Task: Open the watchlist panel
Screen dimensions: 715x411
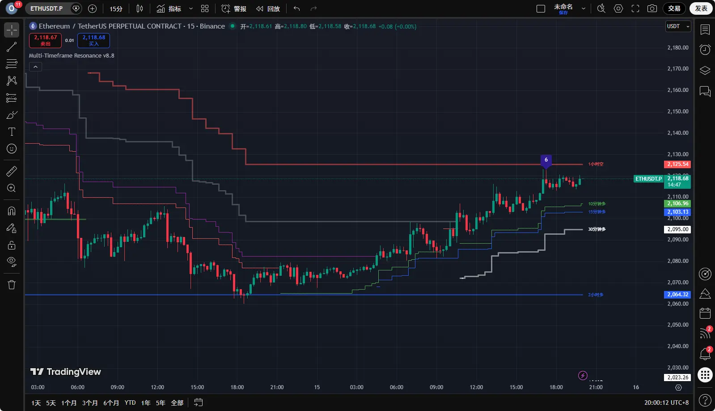Action: [x=705, y=30]
